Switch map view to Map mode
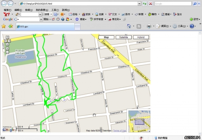Image resolution: width=202 pixels, height=140 pixels. coord(106,37)
